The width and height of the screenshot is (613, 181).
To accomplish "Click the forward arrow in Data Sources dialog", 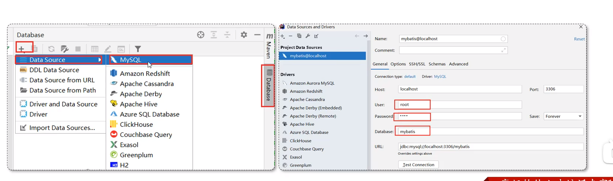I will pos(366,36).
